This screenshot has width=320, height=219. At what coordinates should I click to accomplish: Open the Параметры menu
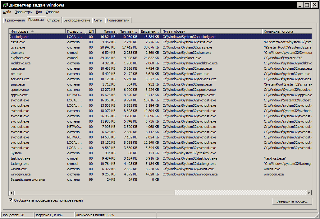pyautogui.click(x=24, y=12)
